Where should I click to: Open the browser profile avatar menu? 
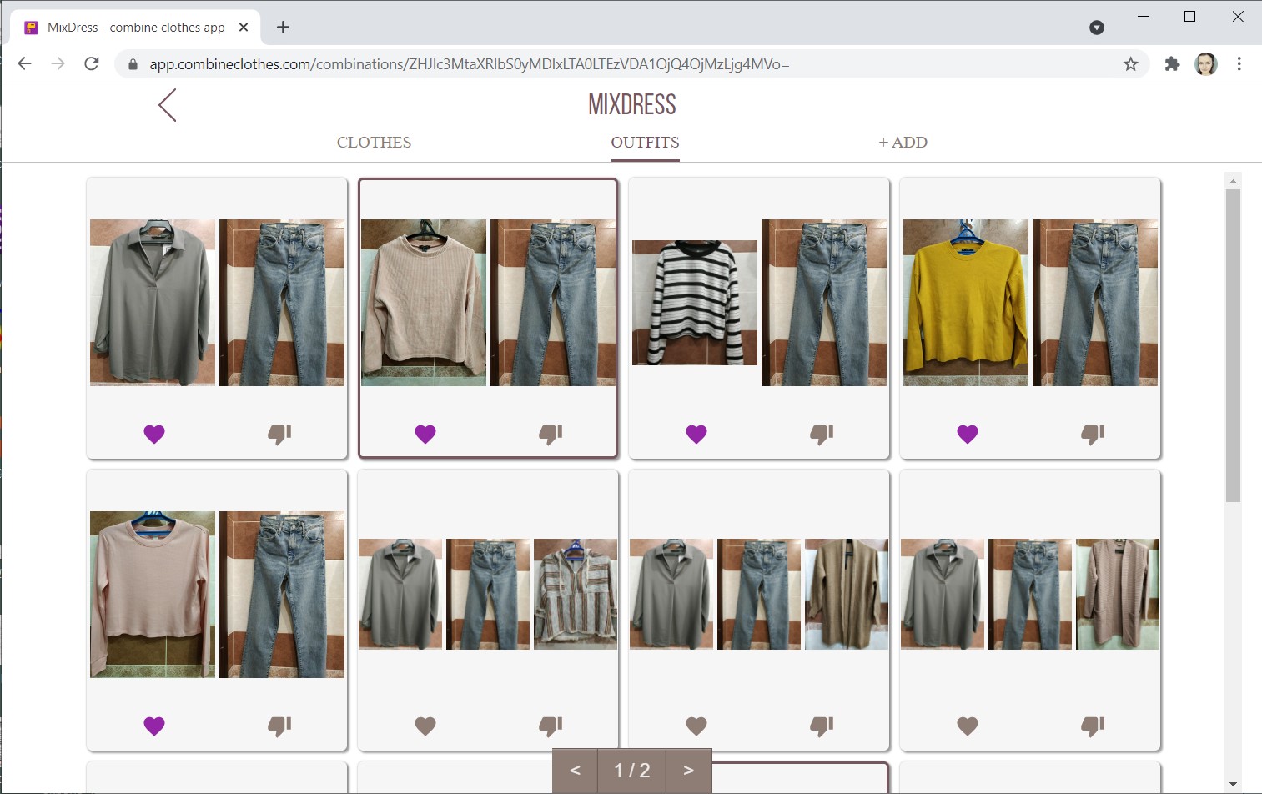click(1205, 63)
